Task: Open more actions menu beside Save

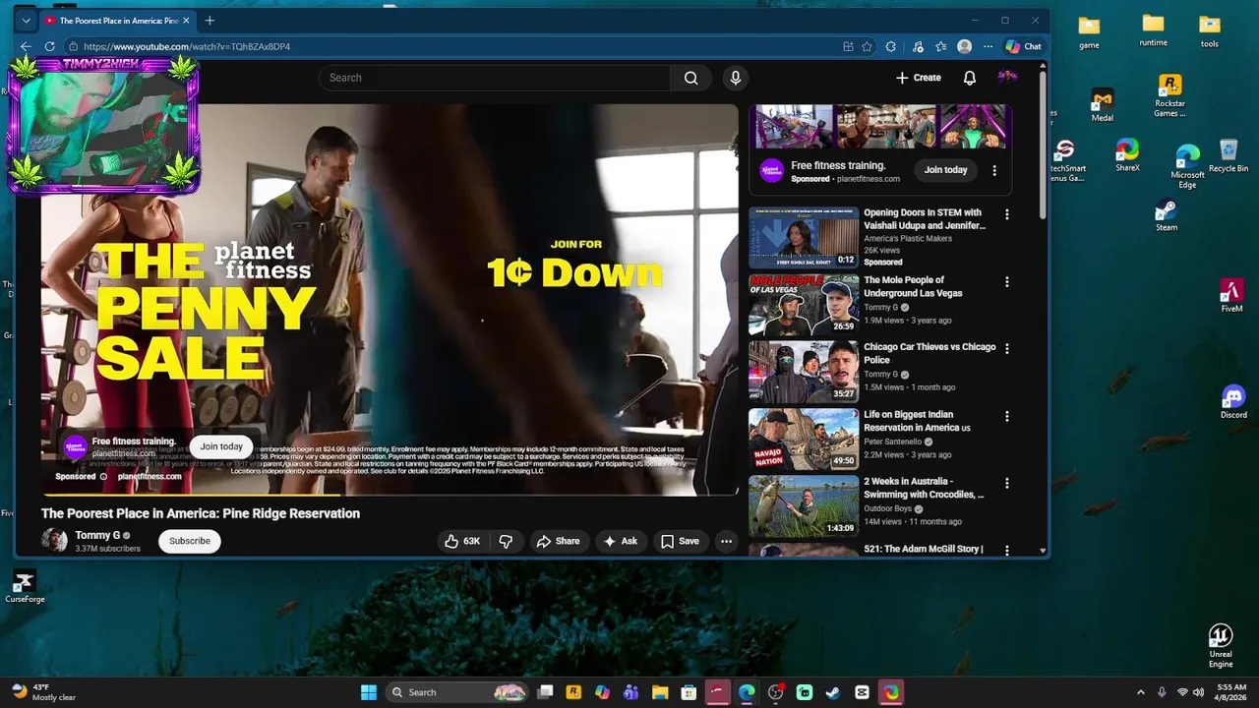Action: 726,541
